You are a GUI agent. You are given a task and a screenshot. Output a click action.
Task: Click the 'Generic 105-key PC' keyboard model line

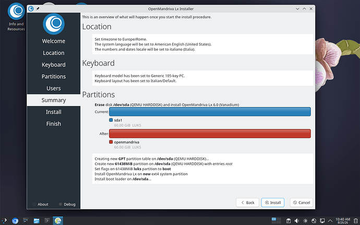click(140, 76)
